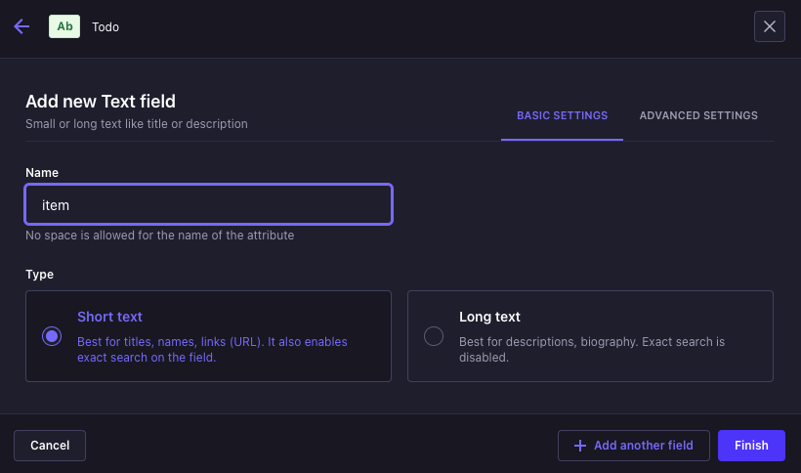Select the Long text radio button
The height and width of the screenshot is (473, 801).
tap(433, 336)
